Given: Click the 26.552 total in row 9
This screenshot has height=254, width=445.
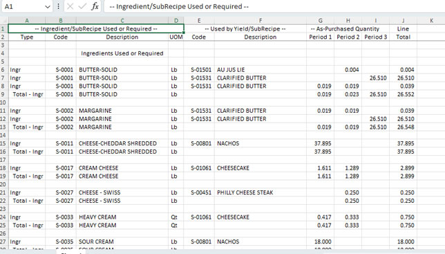Looking at the screenshot, I should coord(403,94).
